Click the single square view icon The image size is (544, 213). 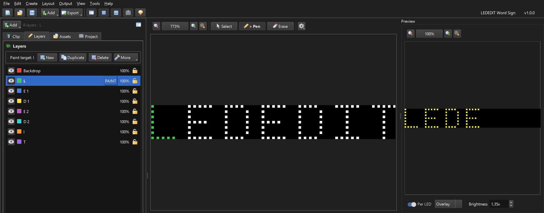[x=104, y=13]
